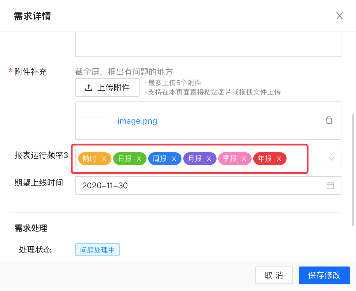Click empty space in the frequency selector

tap(306, 159)
